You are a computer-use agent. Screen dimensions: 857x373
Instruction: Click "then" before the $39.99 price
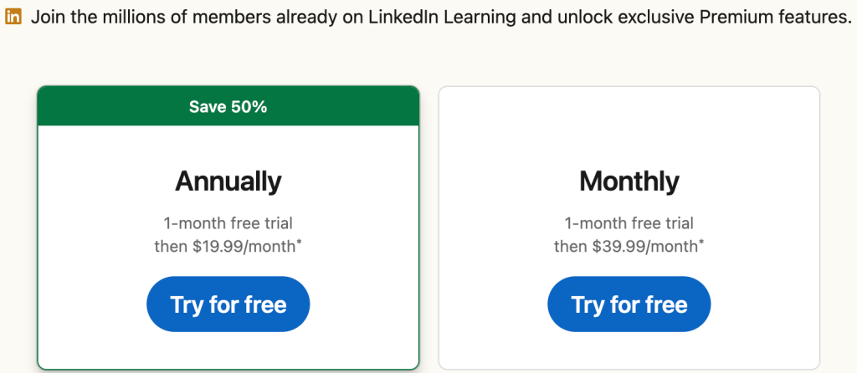click(x=572, y=247)
